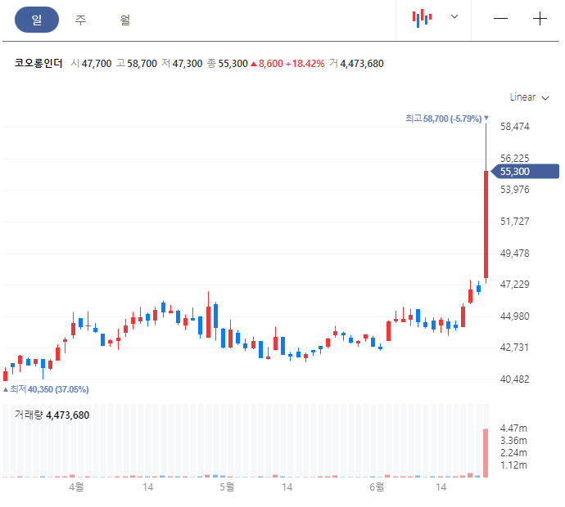Click the +18.42% change percentage
The image size is (565, 507).
point(305,64)
